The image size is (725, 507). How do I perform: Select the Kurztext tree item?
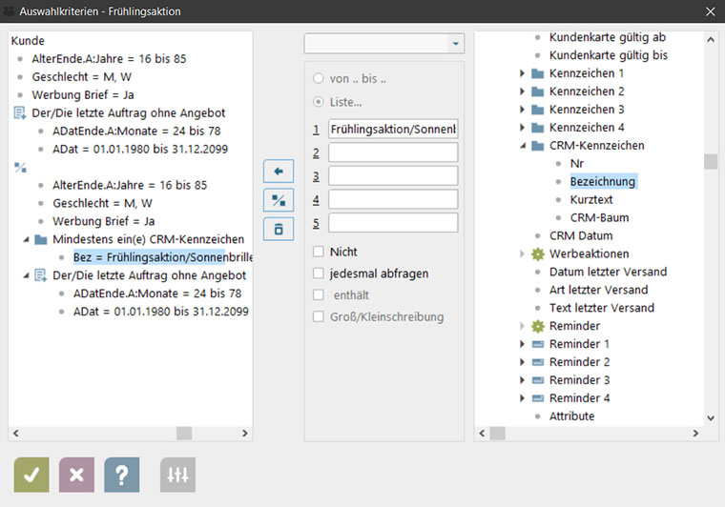pos(591,199)
